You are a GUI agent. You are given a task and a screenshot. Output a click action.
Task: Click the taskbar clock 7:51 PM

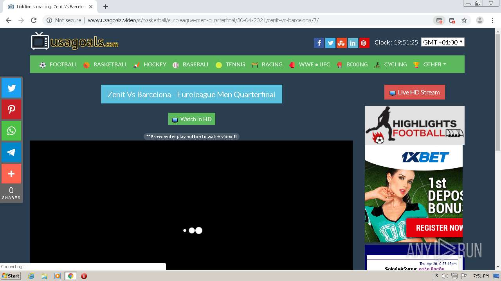pos(481,276)
